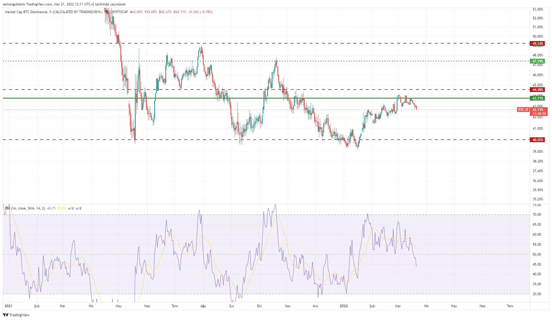Click the serkangultekin TradingView.com publisher text
552x320 pixels.
(x=28, y=4)
